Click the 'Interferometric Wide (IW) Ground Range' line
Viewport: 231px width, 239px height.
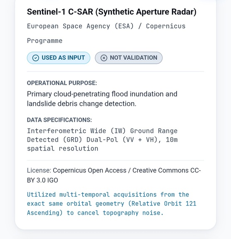(x=102, y=131)
